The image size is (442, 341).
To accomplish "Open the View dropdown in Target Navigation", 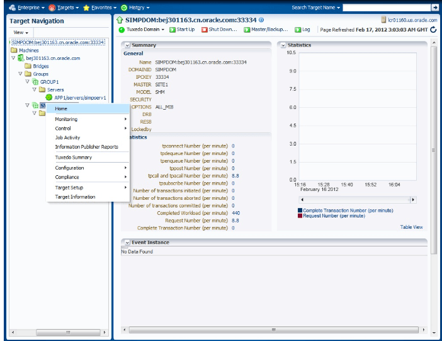I will pos(21,33).
